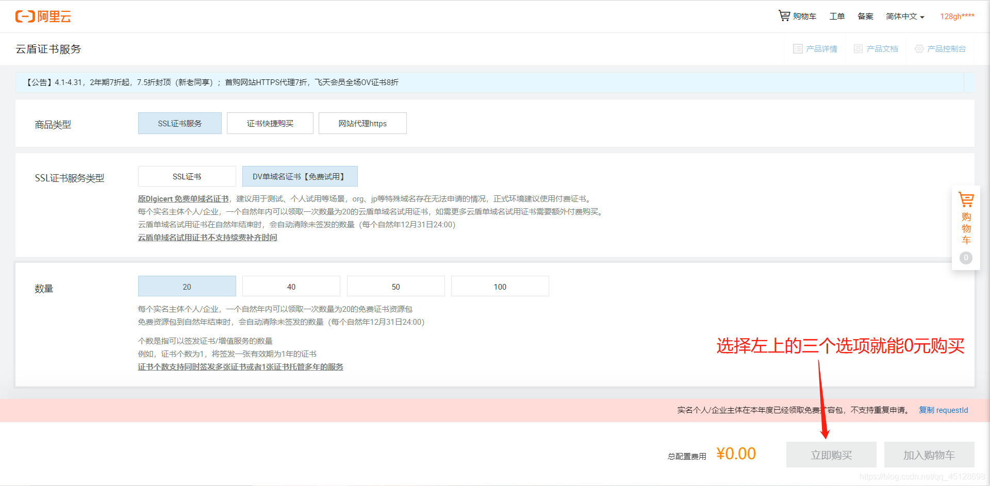Open the shopping cart icon in header
This screenshot has width=990, height=486.
point(784,16)
